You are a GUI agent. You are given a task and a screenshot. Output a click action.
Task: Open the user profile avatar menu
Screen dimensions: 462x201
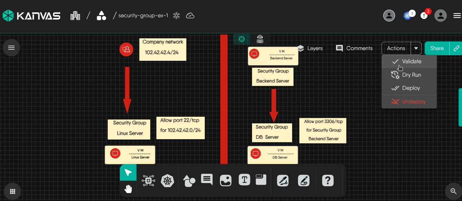pyautogui.click(x=441, y=16)
